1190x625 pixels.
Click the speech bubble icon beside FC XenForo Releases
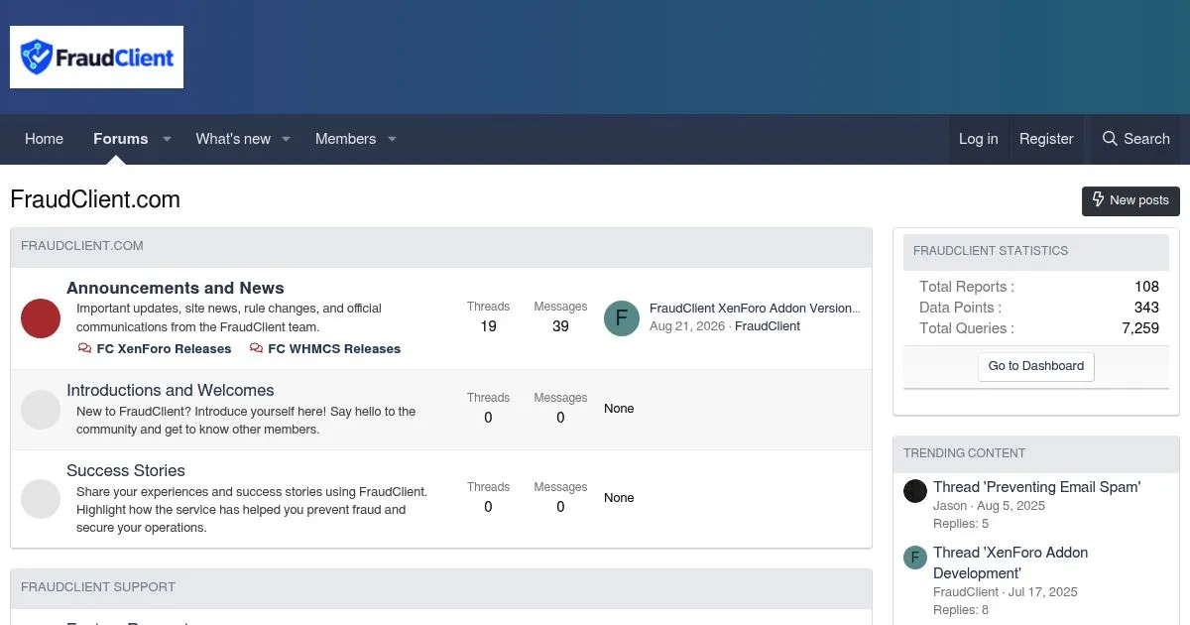[x=84, y=349]
